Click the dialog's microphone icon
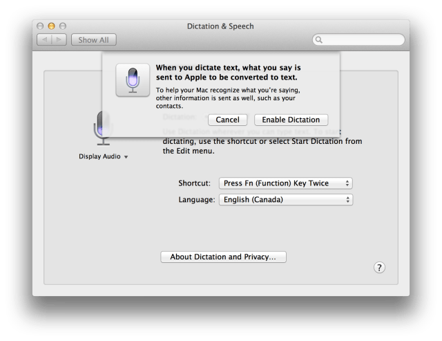 133,80
